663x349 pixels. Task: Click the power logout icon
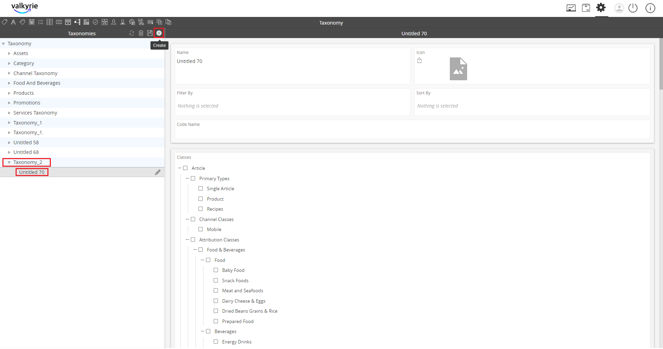[x=633, y=8]
